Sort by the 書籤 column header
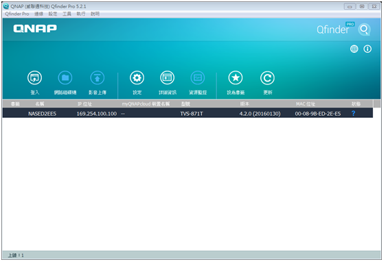This screenshot has height=264, width=388. tap(15, 104)
